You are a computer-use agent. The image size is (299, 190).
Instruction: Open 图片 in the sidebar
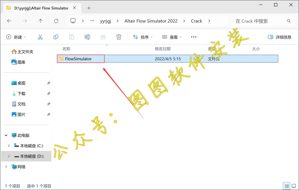click(19, 114)
